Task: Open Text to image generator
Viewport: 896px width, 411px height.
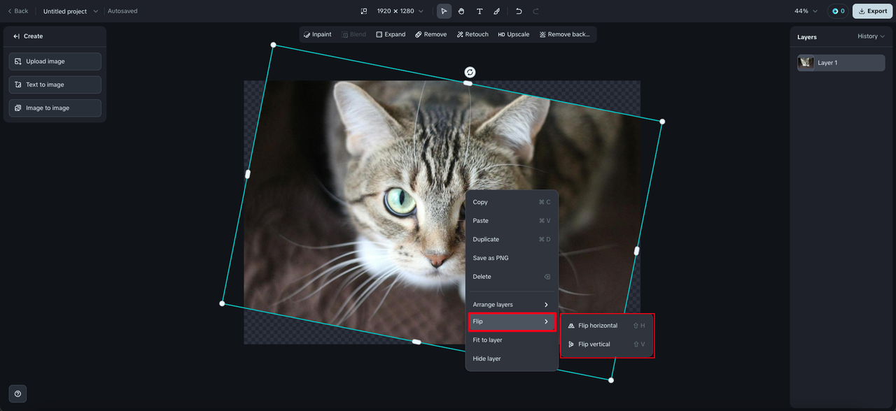Action: tap(55, 85)
